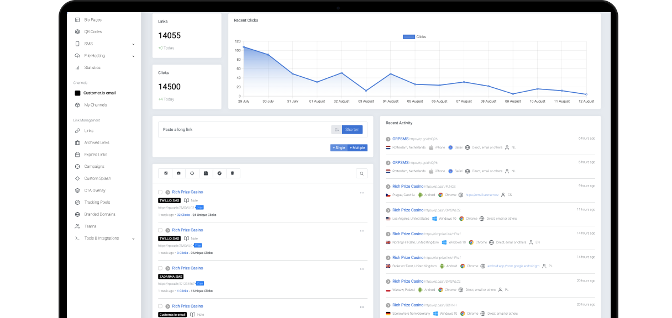Open the Campaigns sidebar item
Screen dimensions: 672x318
click(94, 166)
